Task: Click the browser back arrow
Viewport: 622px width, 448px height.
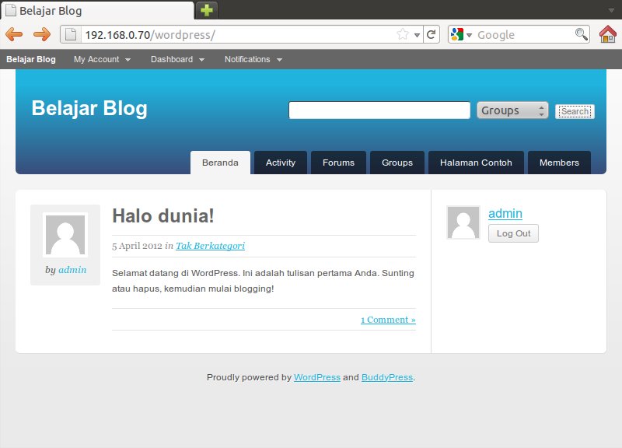Action: click(x=14, y=34)
